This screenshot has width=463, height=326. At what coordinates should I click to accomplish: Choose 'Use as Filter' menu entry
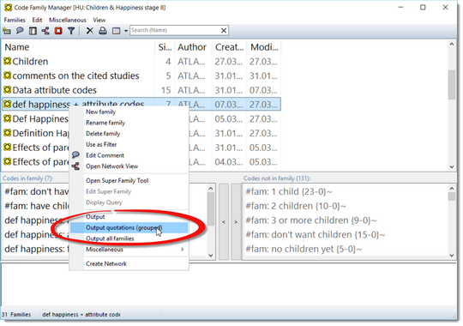(129, 144)
